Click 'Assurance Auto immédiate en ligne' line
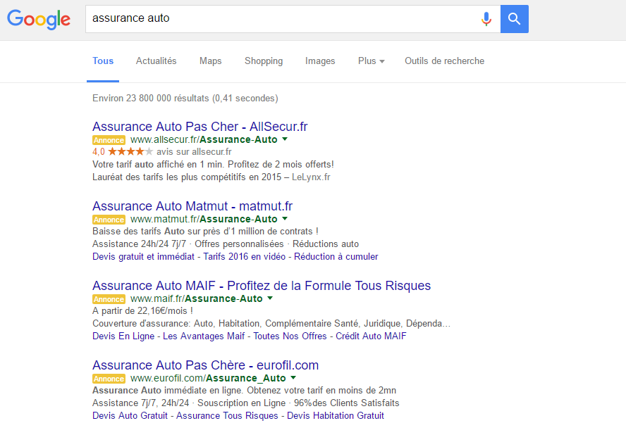The image size is (626, 435). (x=245, y=391)
